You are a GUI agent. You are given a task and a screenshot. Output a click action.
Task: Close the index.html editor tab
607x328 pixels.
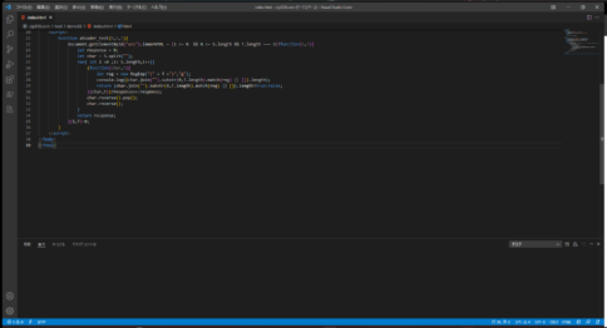pyautogui.click(x=51, y=17)
